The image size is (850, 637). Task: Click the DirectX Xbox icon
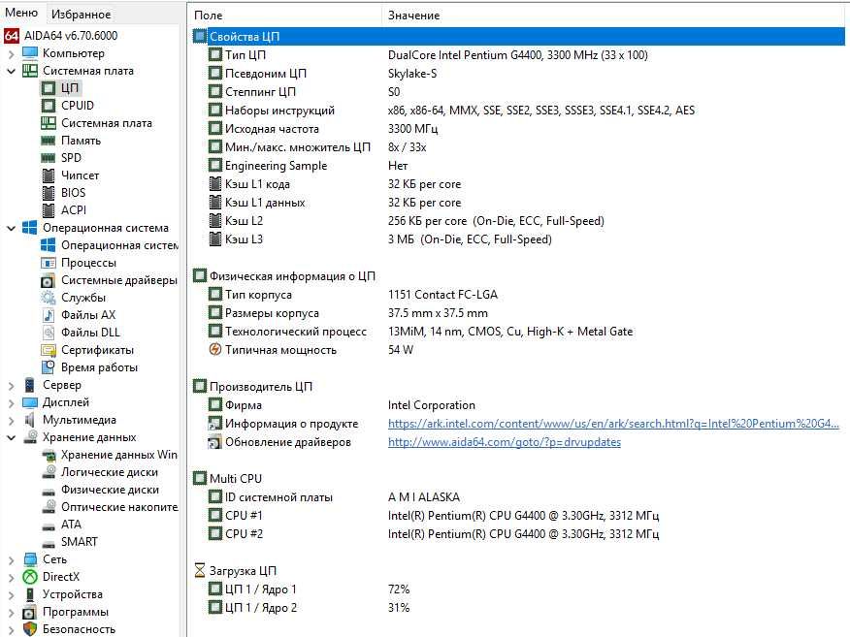[x=30, y=577]
